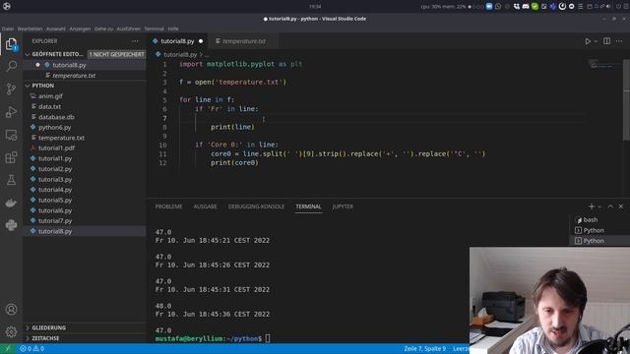This screenshot has height=354, width=630.
Task: Click the editor vertical scrollbar
Action: click(626, 100)
